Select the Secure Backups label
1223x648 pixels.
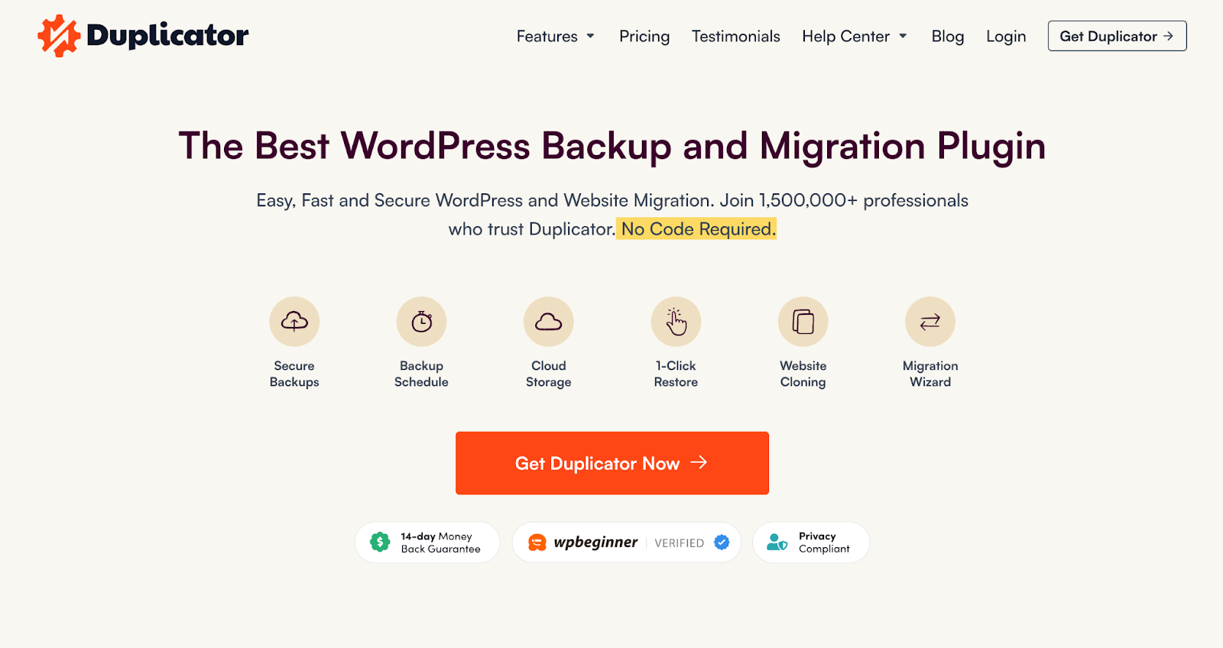point(294,374)
